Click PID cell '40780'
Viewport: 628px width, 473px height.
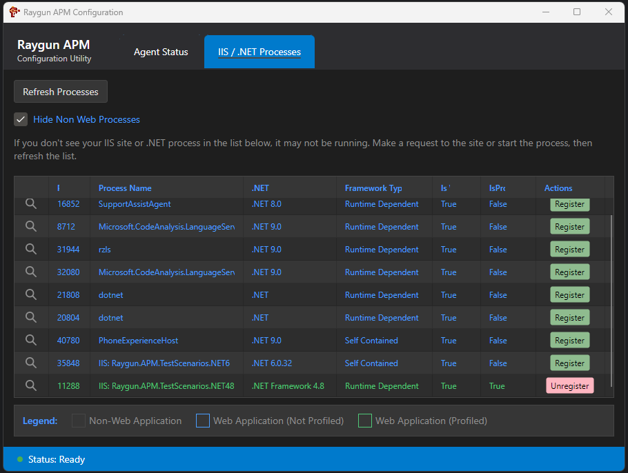coord(68,341)
